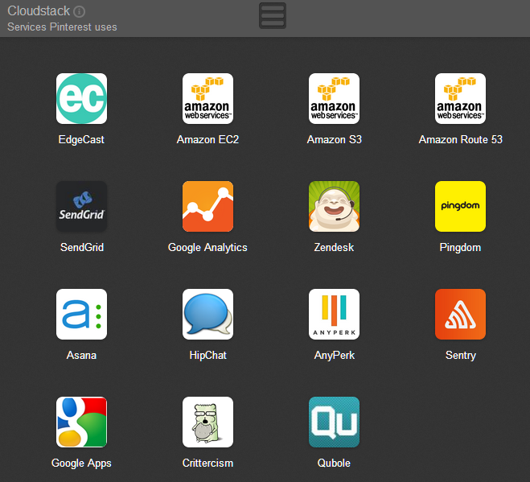Click the Google Analytics label
The width and height of the screenshot is (530, 482).
207,248
